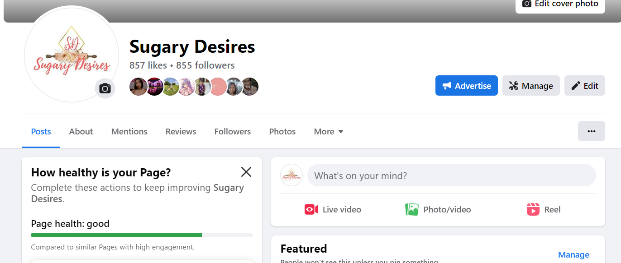
Task: Go to the Reviews tab
Action: click(x=181, y=132)
